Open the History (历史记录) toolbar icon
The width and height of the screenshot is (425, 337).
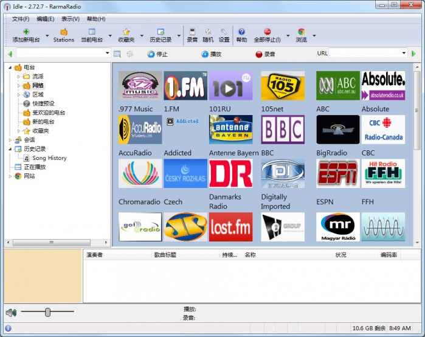[161, 32]
